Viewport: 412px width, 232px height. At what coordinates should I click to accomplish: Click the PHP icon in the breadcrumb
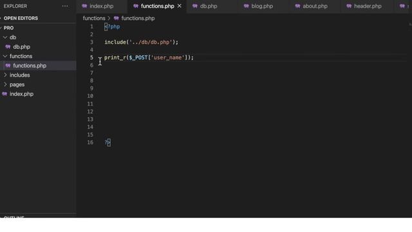(x=117, y=18)
